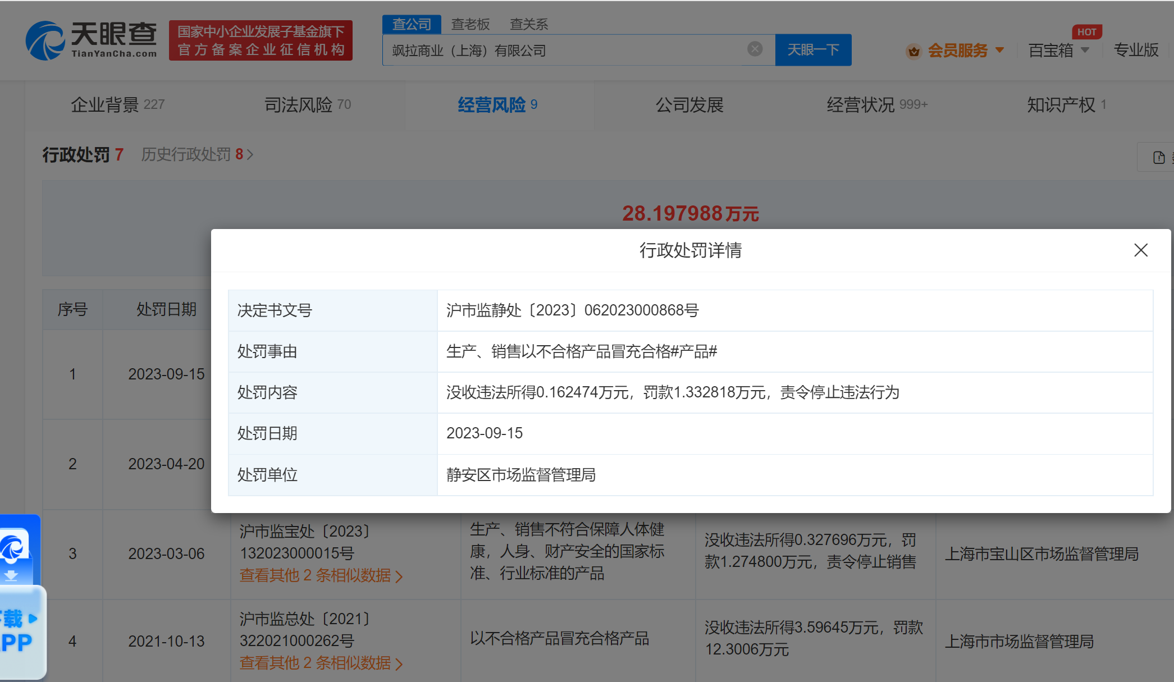The width and height of the screenshot is (1174, 682).
Task: Open the 经营状况 tab
Action: [877, 105]
